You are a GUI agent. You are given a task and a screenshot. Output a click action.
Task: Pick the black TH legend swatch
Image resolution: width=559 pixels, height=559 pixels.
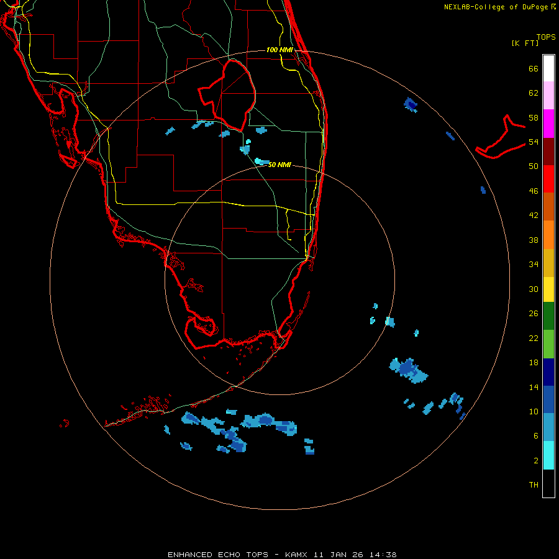548,483
